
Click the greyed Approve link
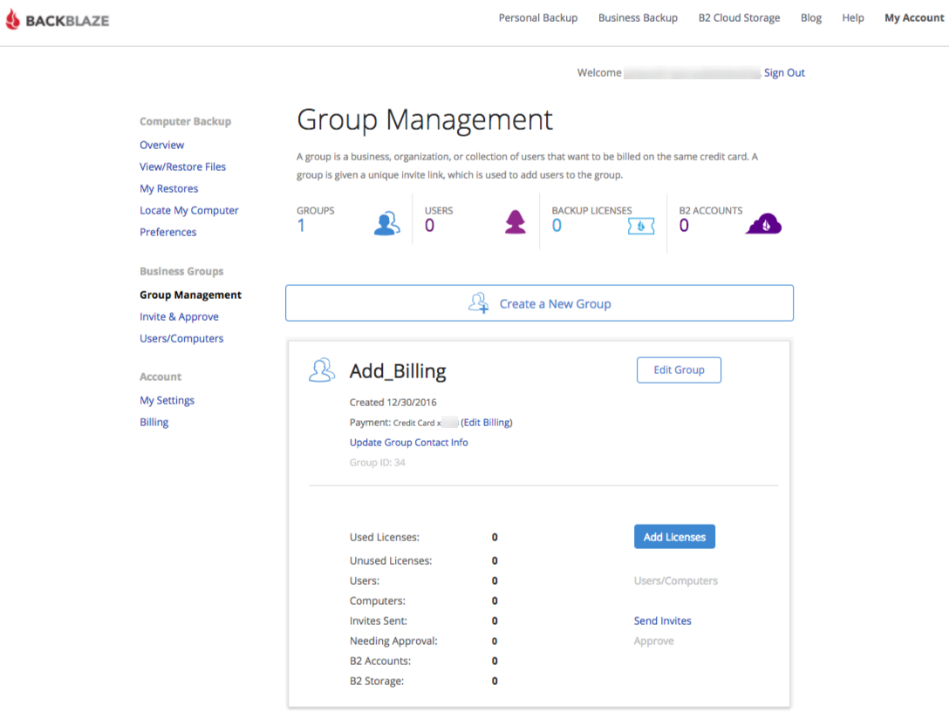(x=653, y=641)
